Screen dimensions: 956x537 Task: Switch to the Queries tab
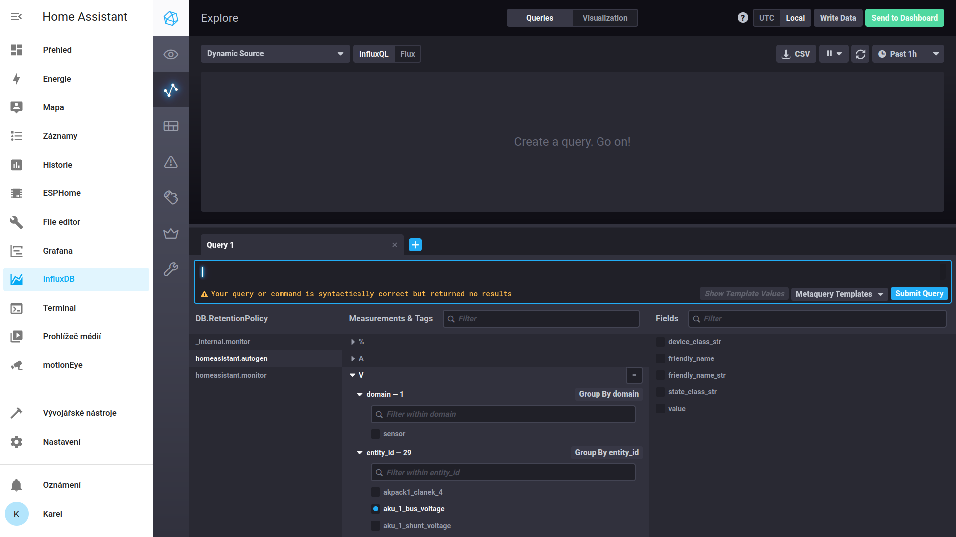[x=540, y=18]
